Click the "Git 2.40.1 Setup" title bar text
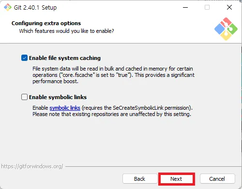Image resolution: width=242 pixels, height=189 pixels. point(35,8)
